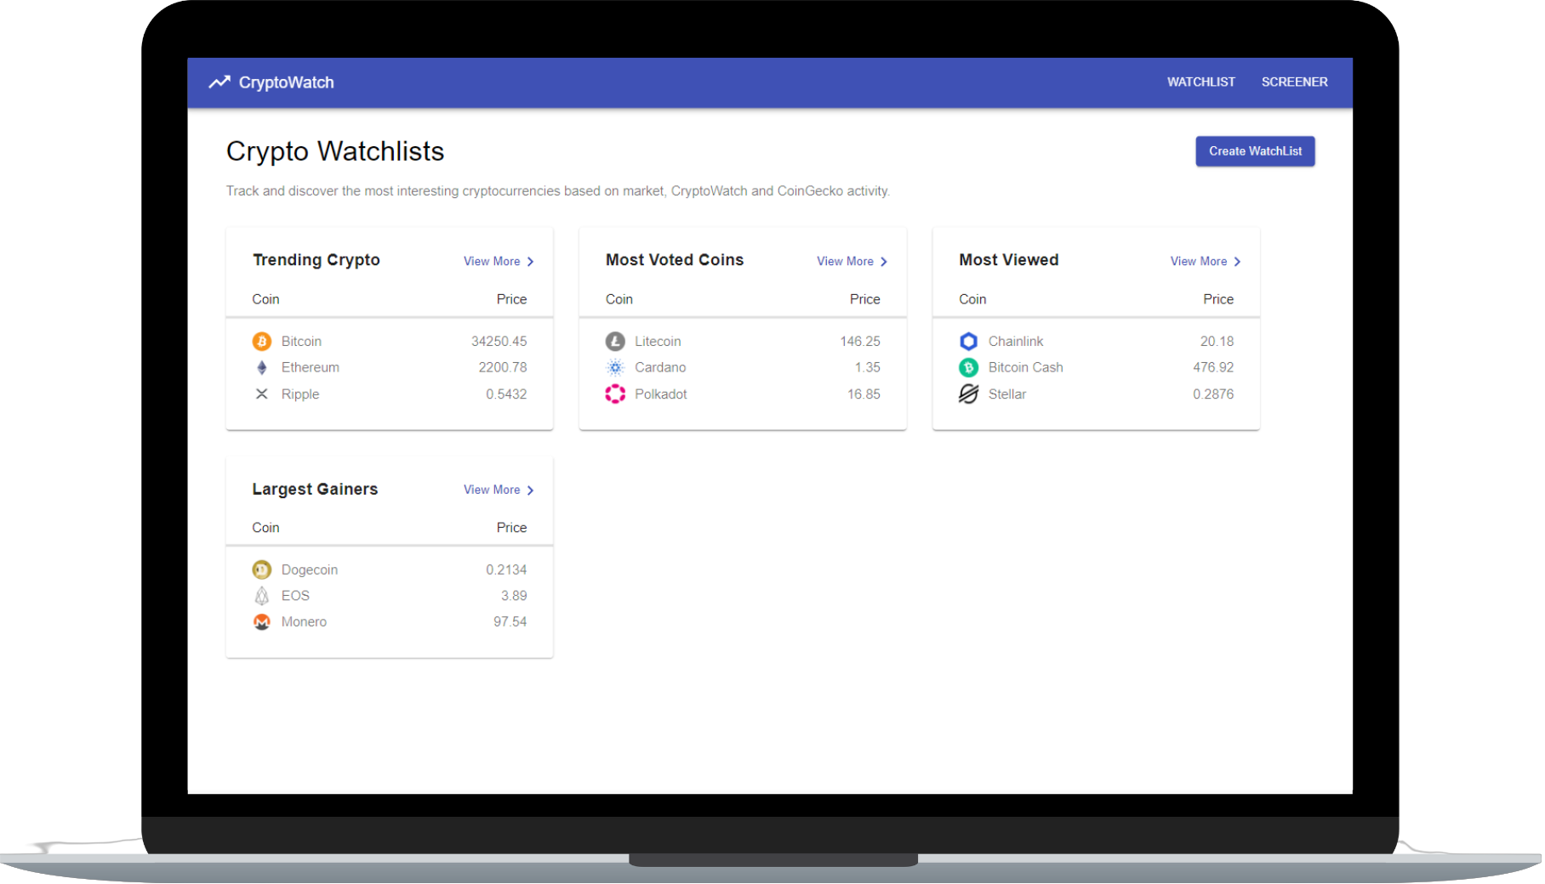Select the Chainlink row name

1017,342
